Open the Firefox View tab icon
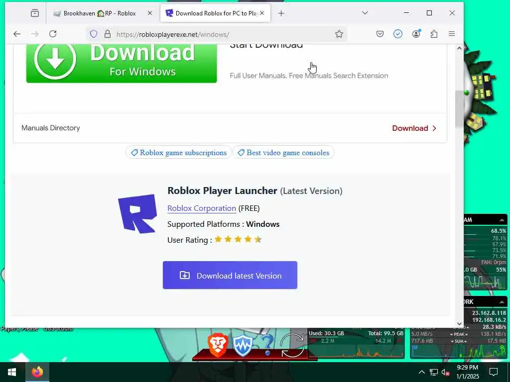The height and width of the screenshot is (382, 510). pos(35,13)
